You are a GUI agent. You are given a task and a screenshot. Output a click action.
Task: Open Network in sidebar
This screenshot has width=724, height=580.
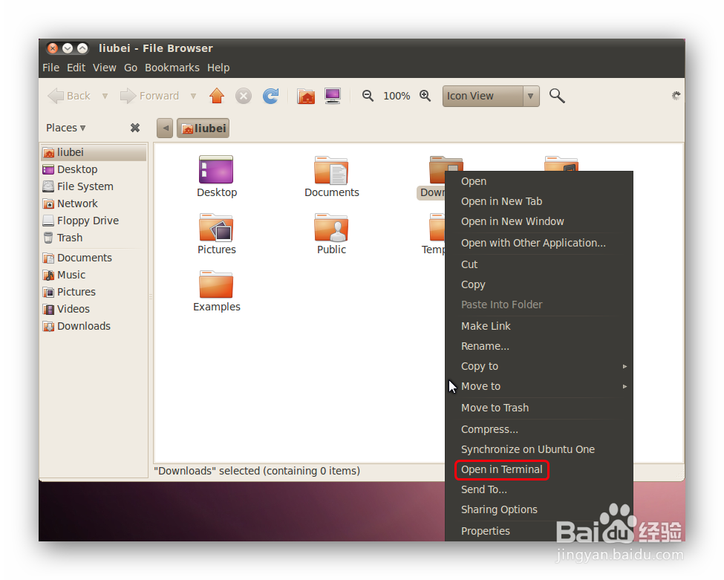pos(94,203)
